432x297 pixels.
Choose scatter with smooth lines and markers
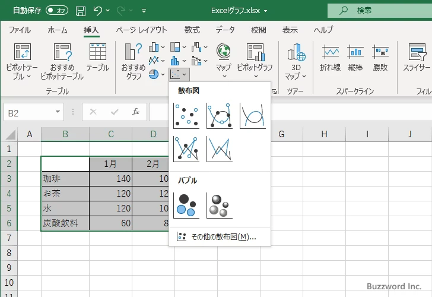[x=220, y=116]
